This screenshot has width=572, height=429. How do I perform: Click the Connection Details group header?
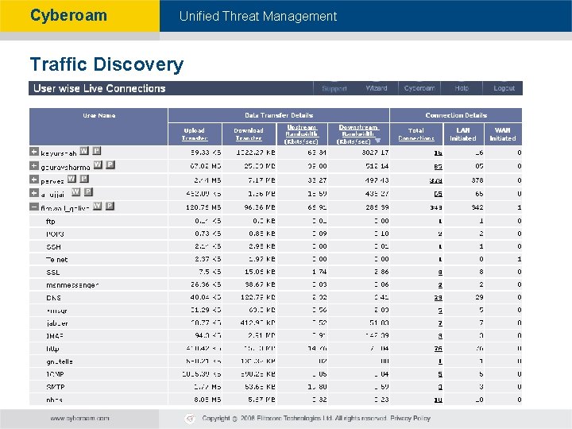pos(456,115)
